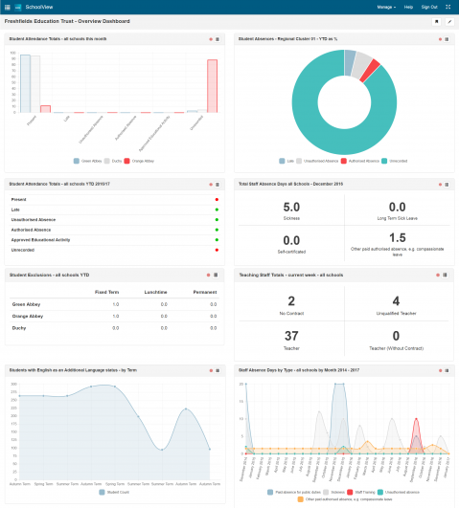Click the Approved Educational Activity row

[x=115, y=240]
